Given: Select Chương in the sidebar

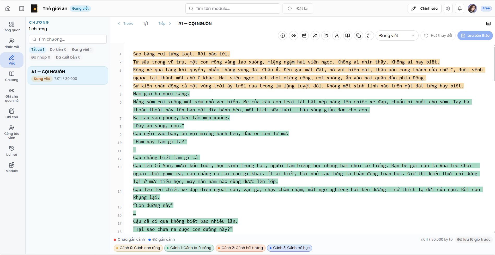Looking at the screenshot, I should pyautogui.click(x=12, y=76).
